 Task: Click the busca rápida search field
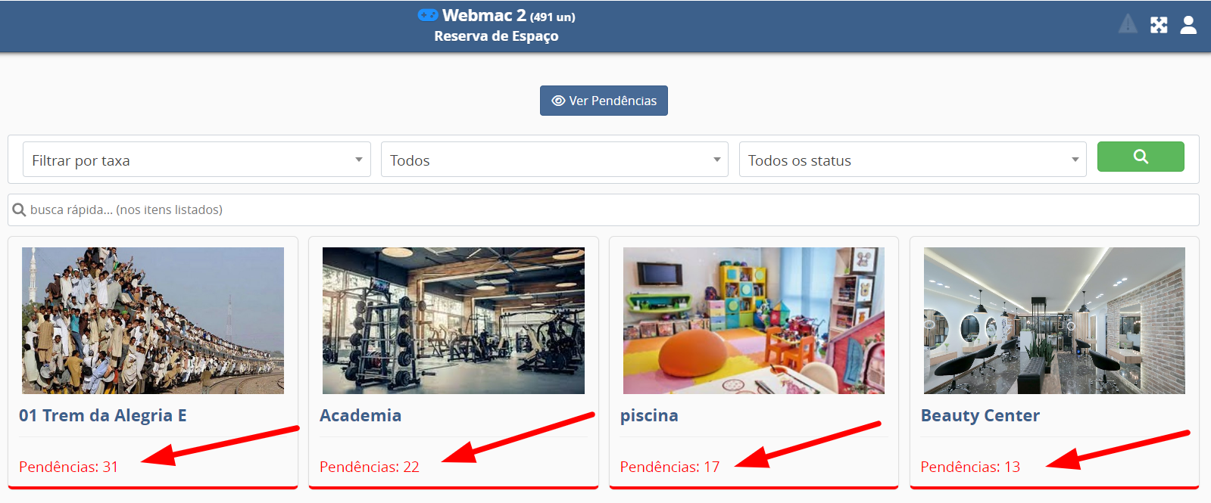tap(604, 210)
